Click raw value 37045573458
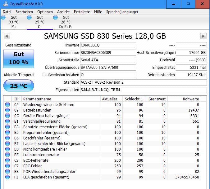 click(187, 177)
